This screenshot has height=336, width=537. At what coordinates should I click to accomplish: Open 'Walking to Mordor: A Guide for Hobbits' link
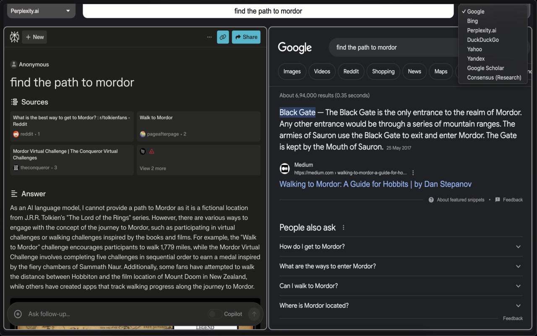[375, 184]
